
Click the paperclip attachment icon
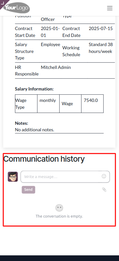click(x=104, y=189)
